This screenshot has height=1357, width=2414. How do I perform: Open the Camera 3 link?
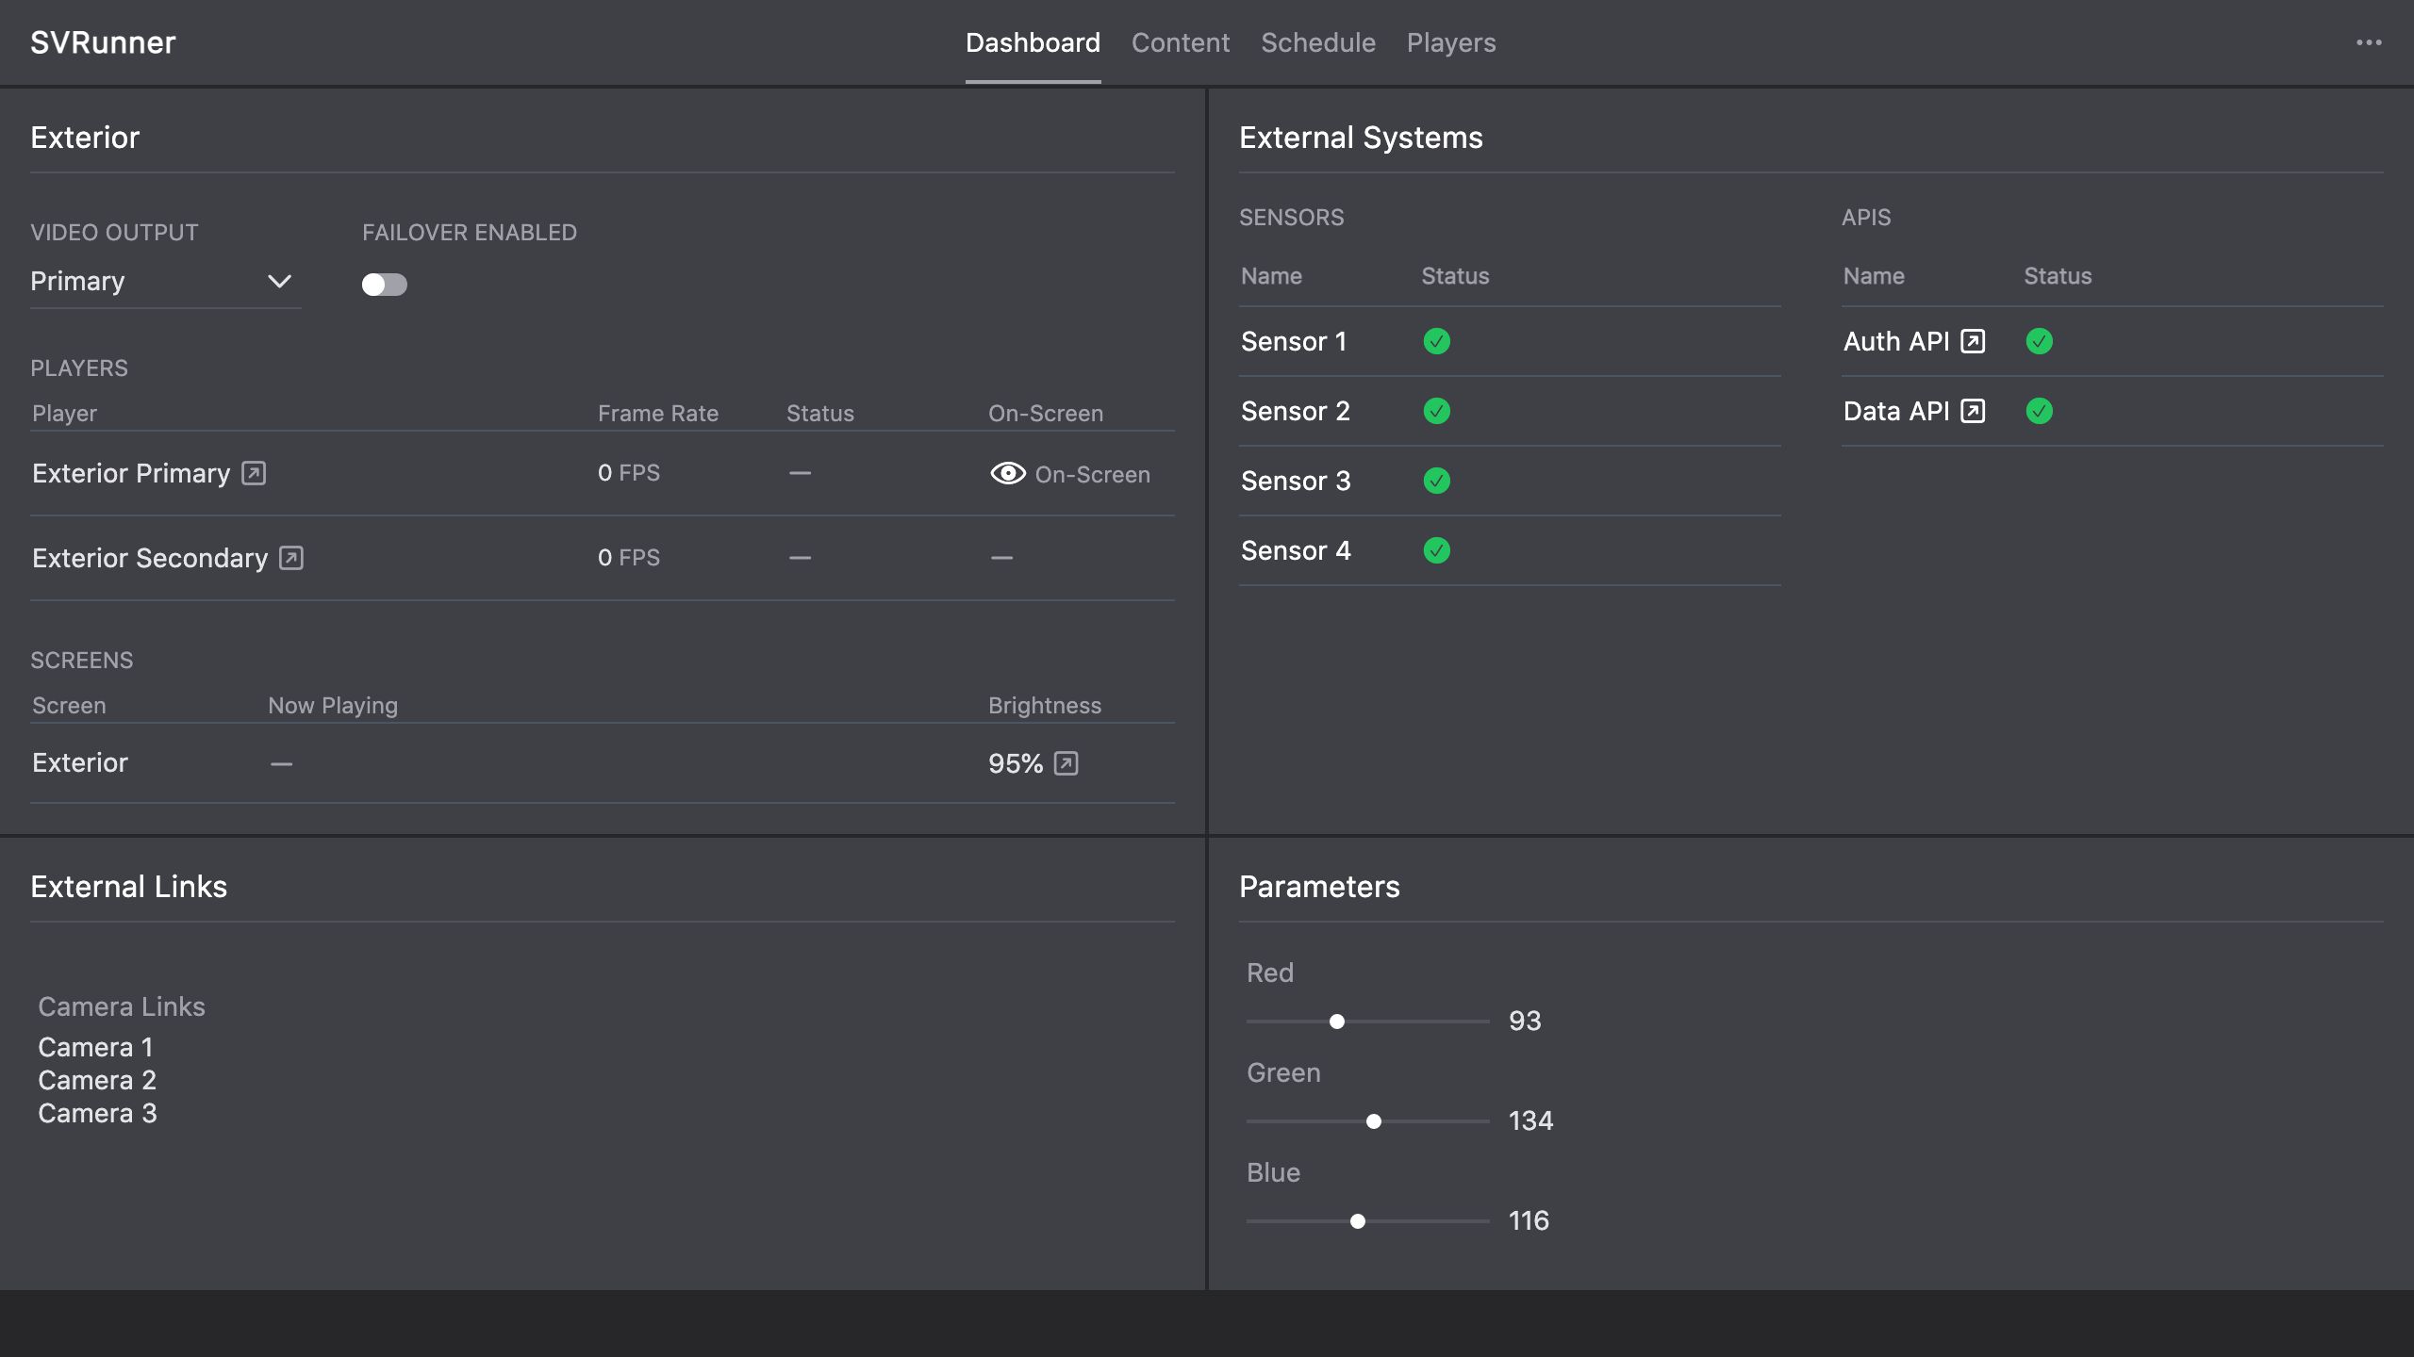[x=97, y=1113]
